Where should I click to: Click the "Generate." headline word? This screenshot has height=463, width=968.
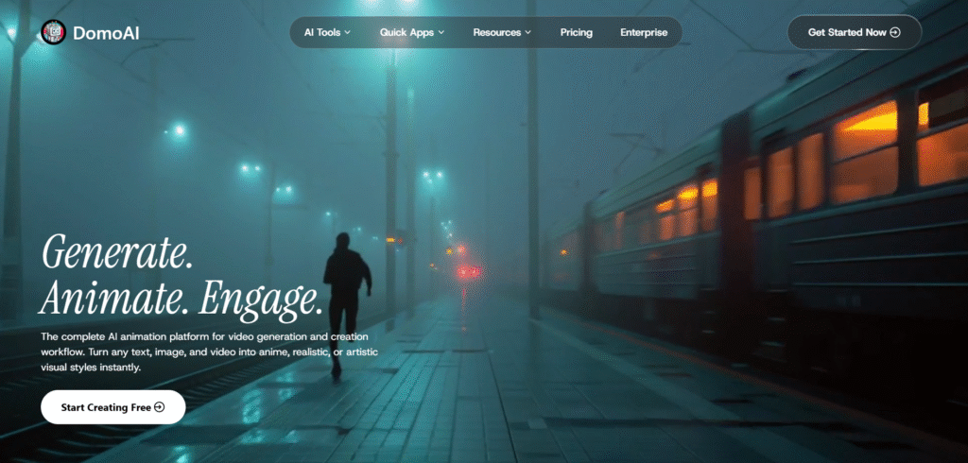click(x=115, y=253)
